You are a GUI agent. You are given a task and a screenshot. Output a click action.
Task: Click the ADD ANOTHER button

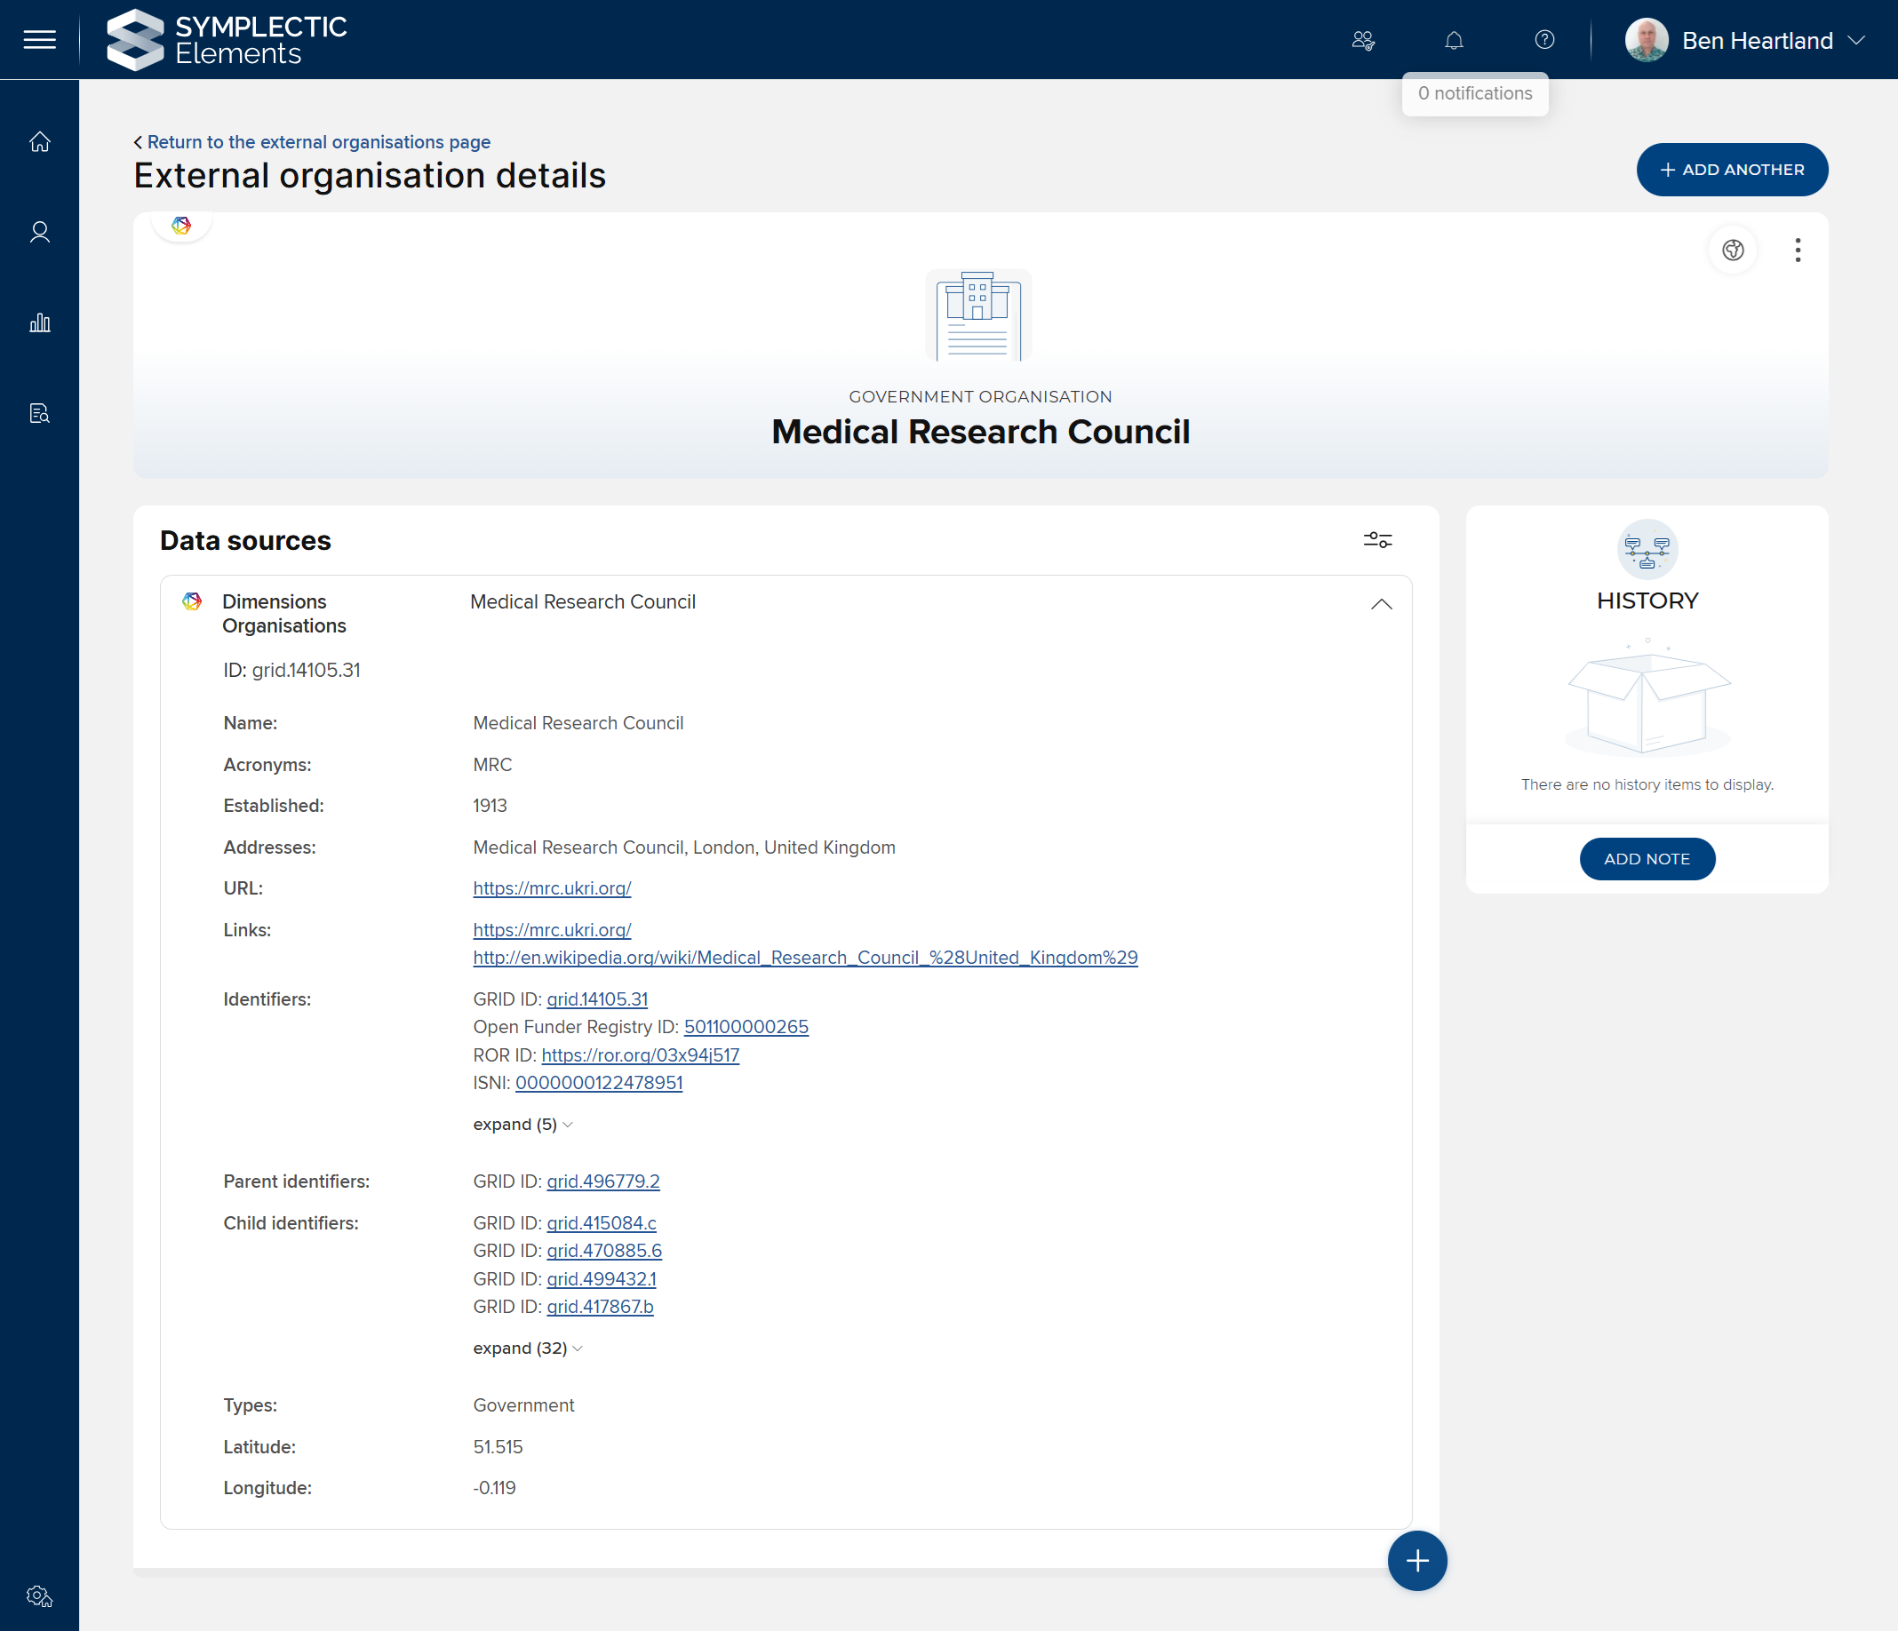[1731, 170]
